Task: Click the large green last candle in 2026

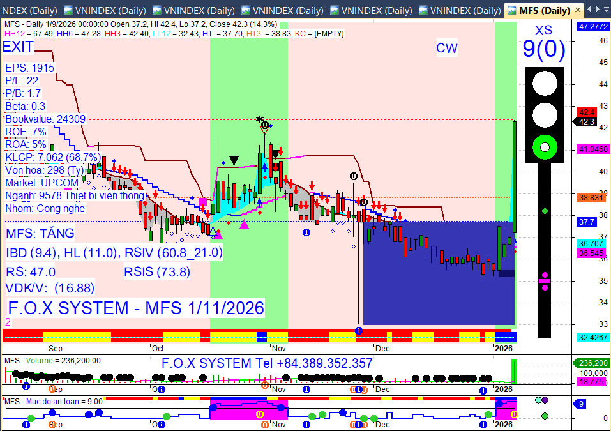Action: (x=515, y=177)
